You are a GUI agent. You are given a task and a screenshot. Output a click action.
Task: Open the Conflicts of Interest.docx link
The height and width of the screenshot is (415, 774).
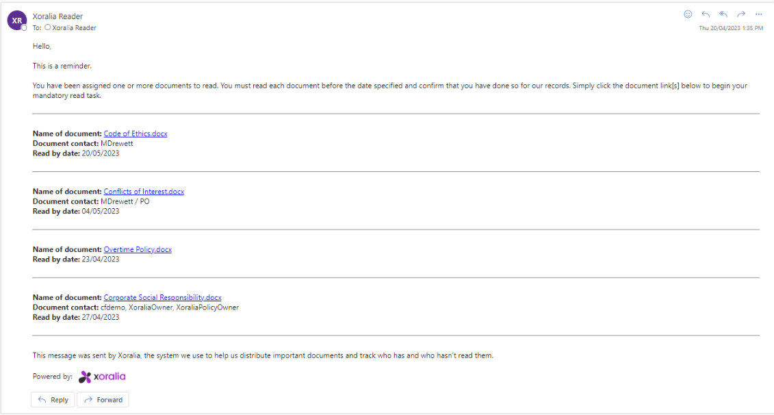(x=144, y=191)
